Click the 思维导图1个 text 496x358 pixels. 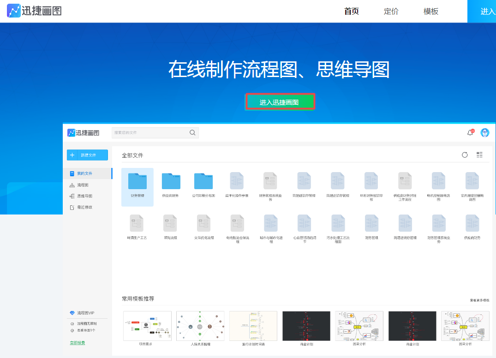(x=86, y=330)
